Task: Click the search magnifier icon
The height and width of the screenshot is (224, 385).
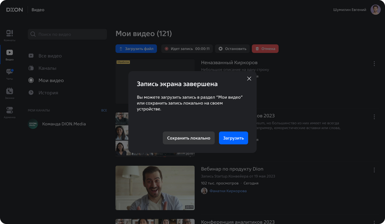Action: pos(33,34)
